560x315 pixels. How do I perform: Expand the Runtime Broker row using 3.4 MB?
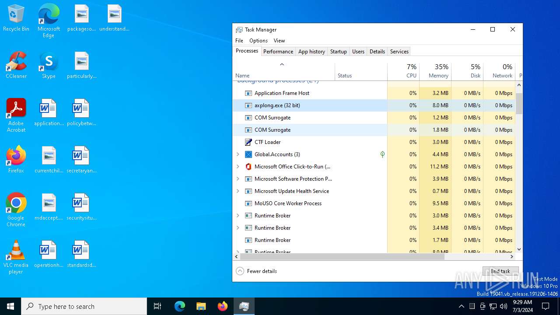click(238, 228)
